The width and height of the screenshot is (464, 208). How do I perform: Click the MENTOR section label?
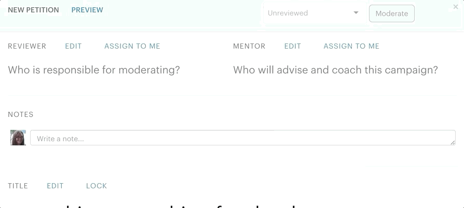(x=249, y=46)
